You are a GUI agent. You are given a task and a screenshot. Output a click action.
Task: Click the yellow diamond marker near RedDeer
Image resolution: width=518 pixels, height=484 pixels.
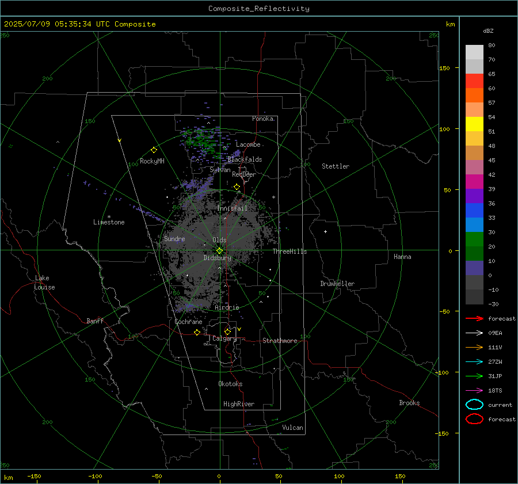click(x=237, y=187)
